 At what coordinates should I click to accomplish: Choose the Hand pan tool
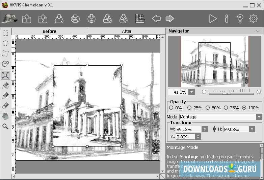pos(5,116)
